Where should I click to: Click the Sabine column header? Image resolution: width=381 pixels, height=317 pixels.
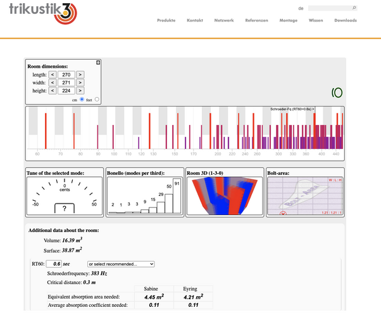151,288
